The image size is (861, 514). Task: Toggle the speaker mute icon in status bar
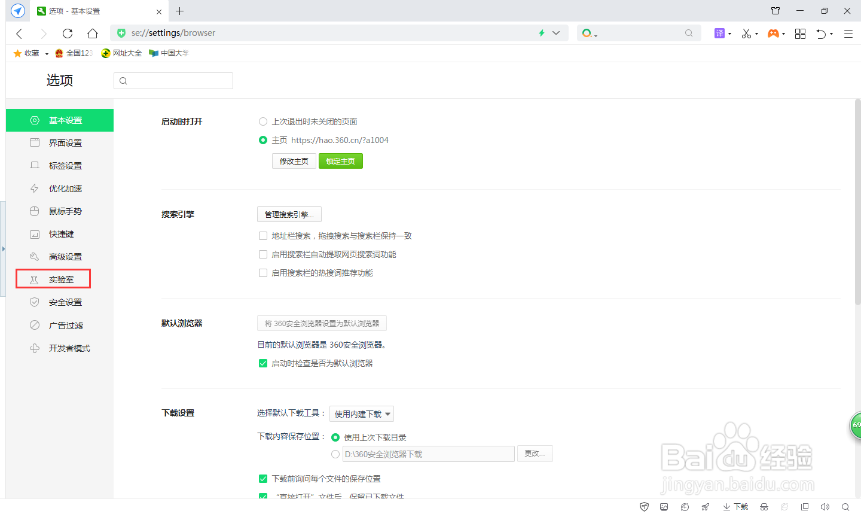825,507
